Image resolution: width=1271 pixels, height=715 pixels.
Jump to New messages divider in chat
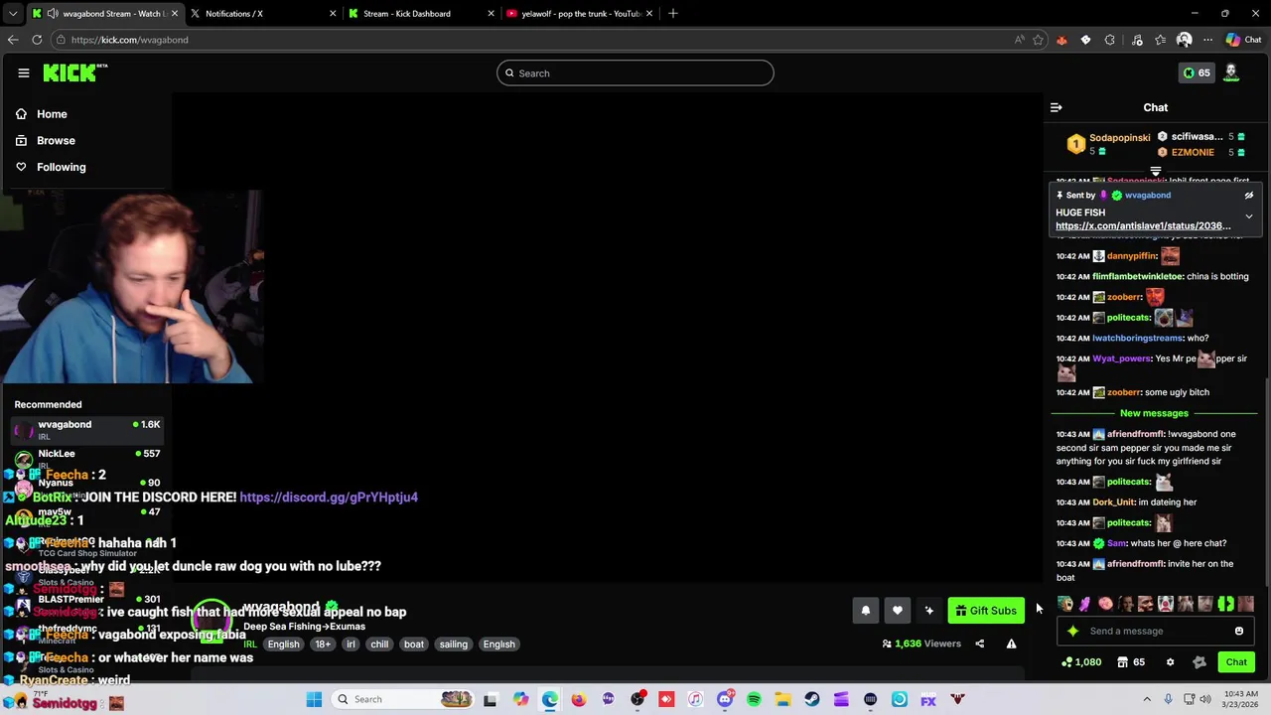click(x=1154, y=413)
